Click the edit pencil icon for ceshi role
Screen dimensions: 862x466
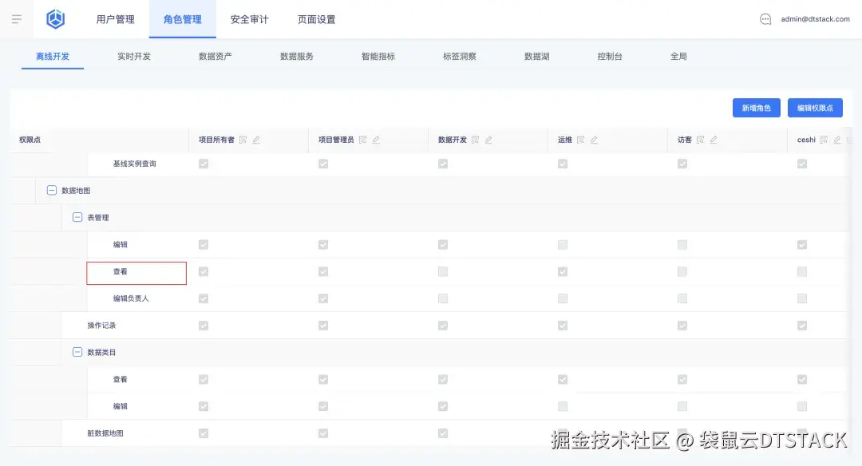tap(838, 140)
